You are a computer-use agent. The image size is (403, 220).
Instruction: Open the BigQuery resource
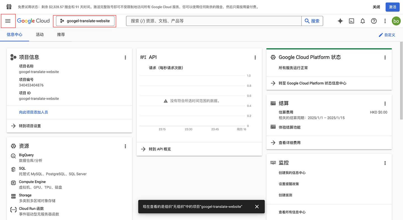(26, 155)
